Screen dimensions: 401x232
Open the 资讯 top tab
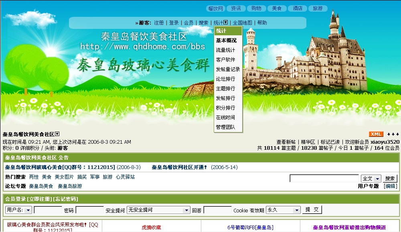(236, 8)
